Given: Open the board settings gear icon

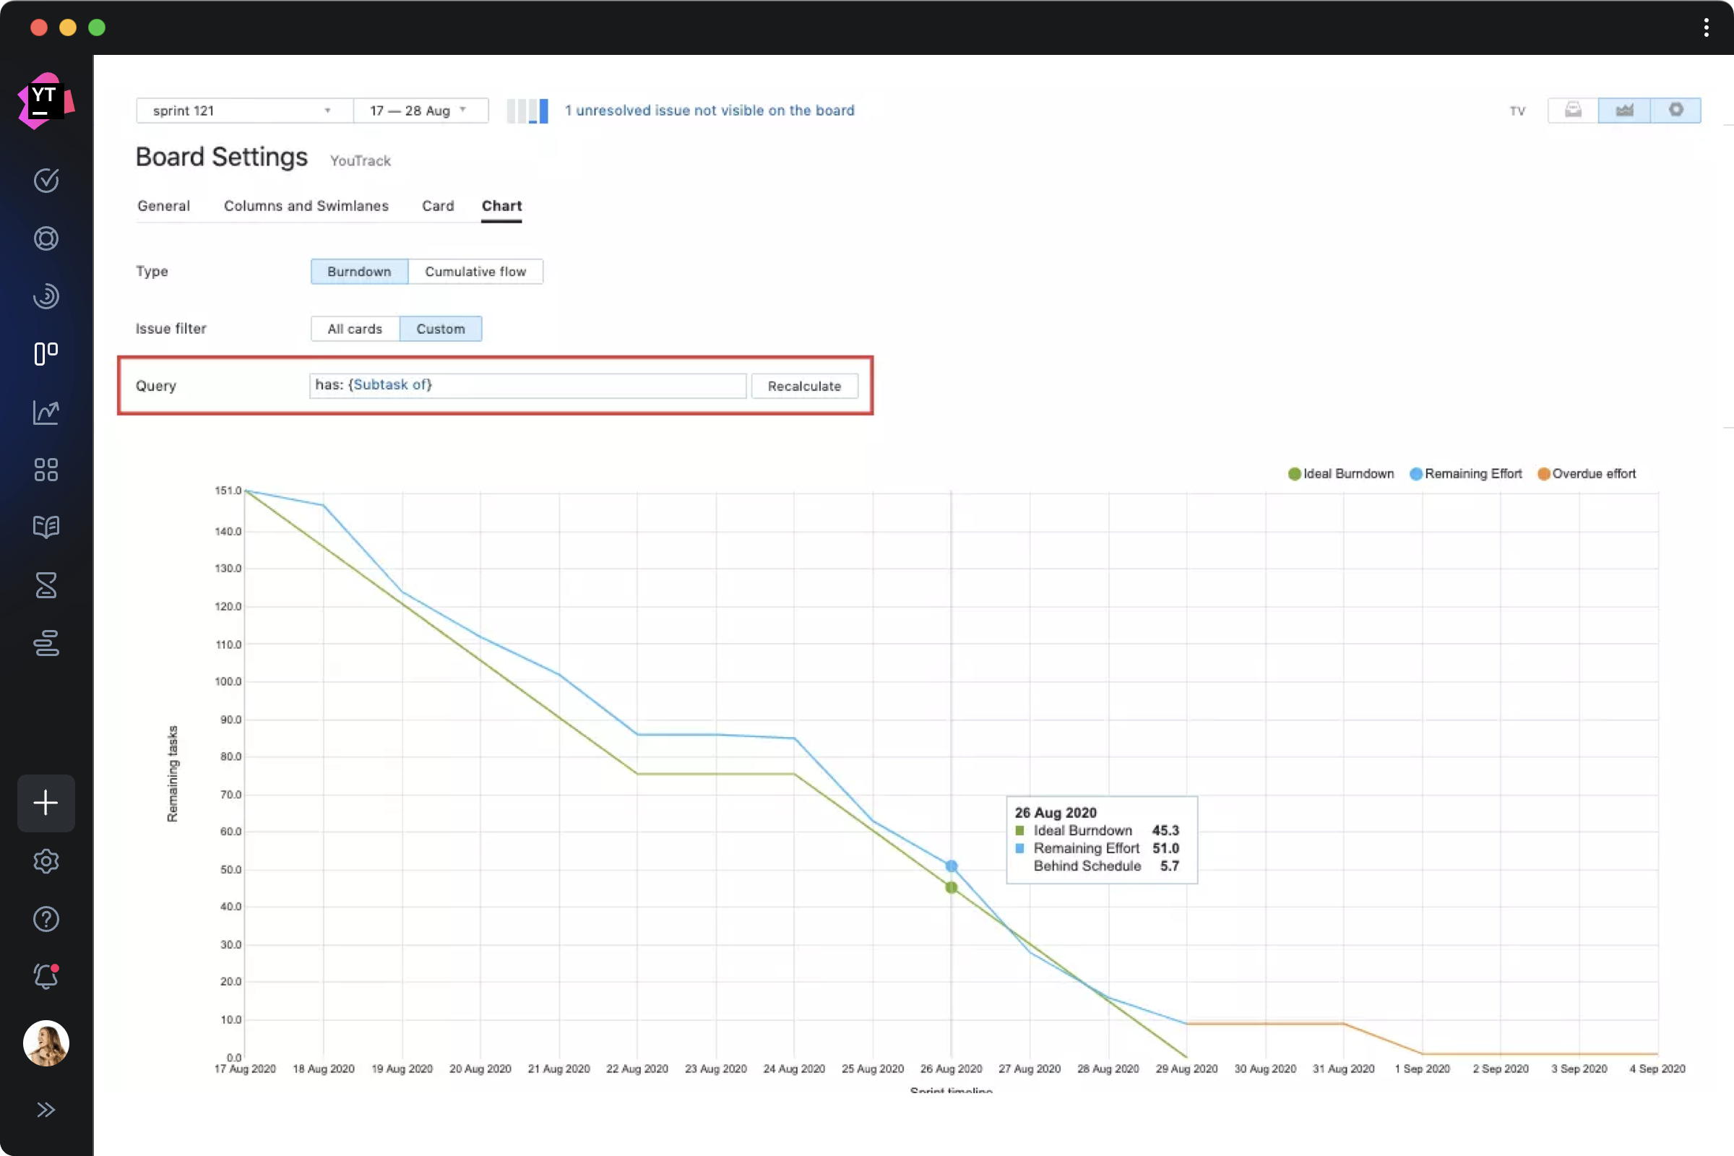Looking at the screenshot, I should (x=1675, y=110).
